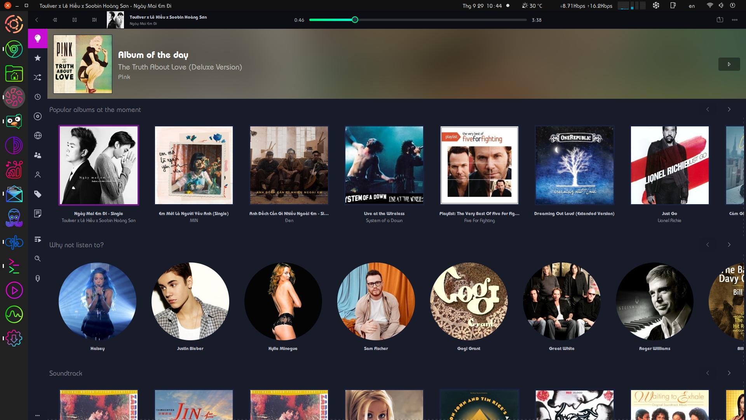The height and width of the screenshot is (420, 746).
Task: Click the 'Just Go' album title
Action: (x=669, y=213)
